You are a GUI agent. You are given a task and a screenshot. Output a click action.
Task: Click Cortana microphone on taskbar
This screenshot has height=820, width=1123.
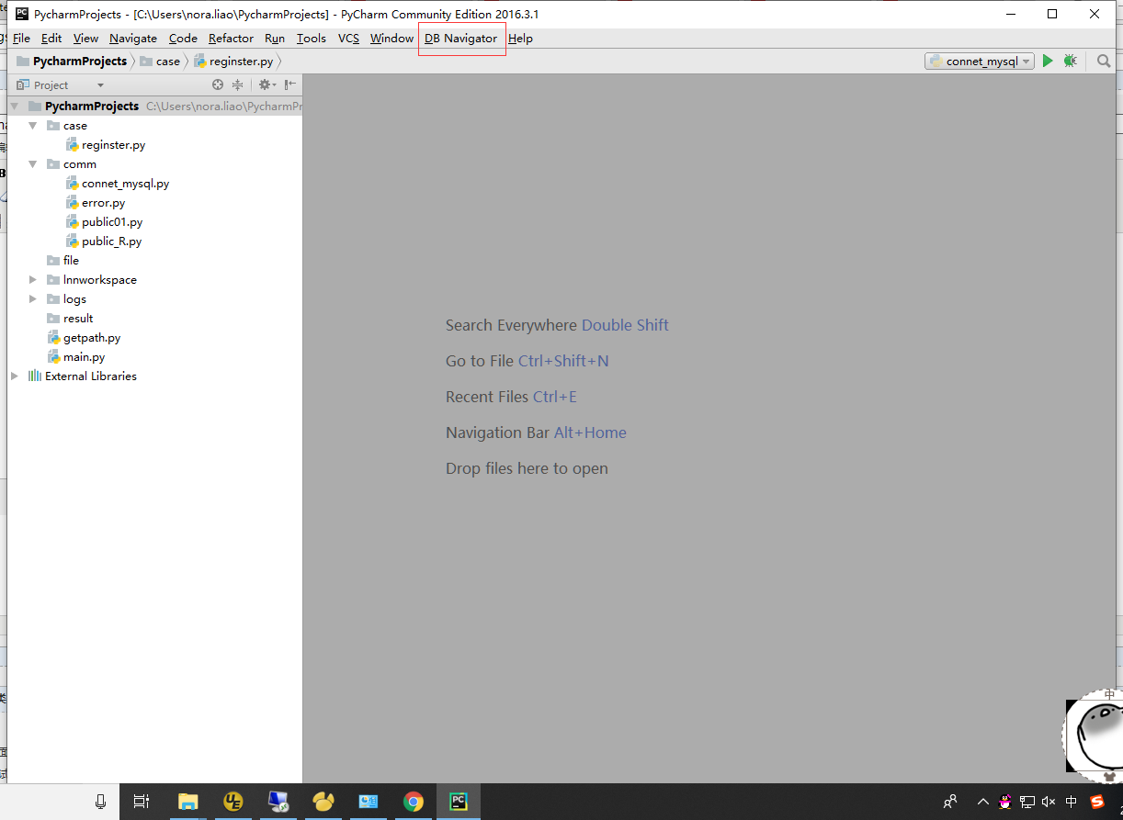coord(100,802)
